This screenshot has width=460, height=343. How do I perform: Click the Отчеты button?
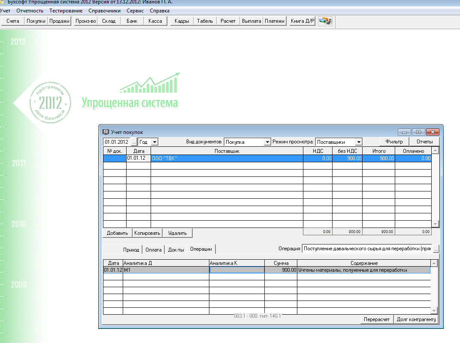[x=424, y=142]
